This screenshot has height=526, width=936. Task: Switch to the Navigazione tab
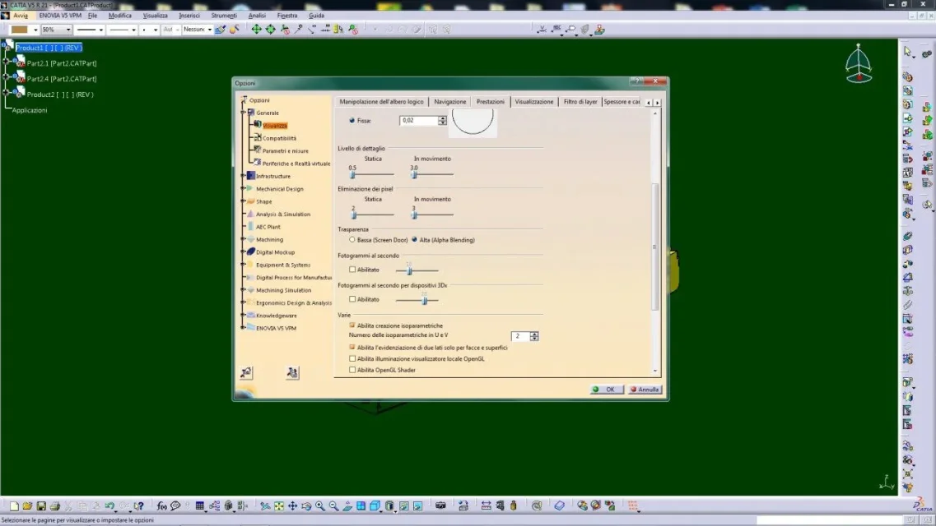tap(450, 102)
